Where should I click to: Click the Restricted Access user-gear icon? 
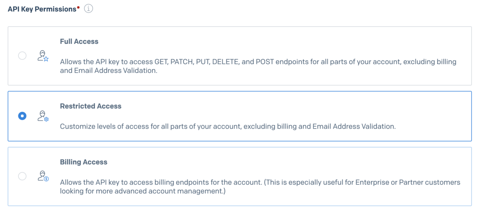(x=42, y=116)
